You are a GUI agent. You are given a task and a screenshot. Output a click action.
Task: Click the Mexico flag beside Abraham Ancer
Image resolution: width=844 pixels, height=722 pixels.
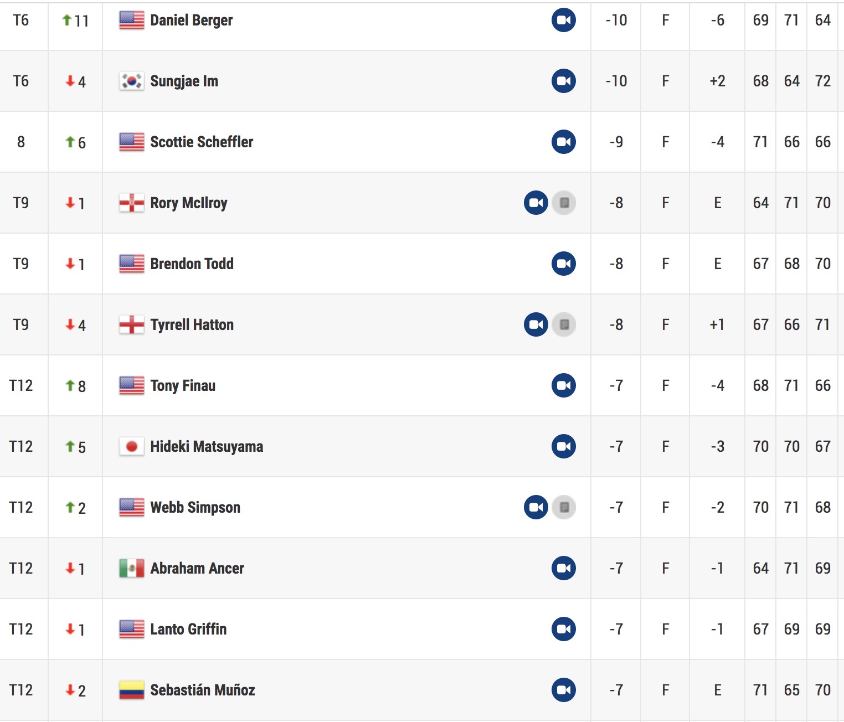tap(132, 569)
